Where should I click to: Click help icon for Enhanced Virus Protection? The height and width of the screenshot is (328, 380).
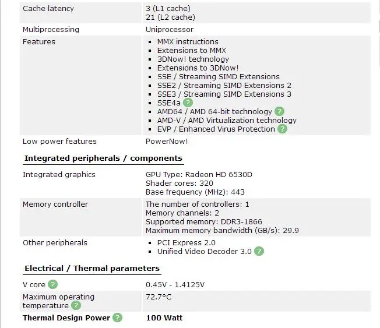[282, 129]
